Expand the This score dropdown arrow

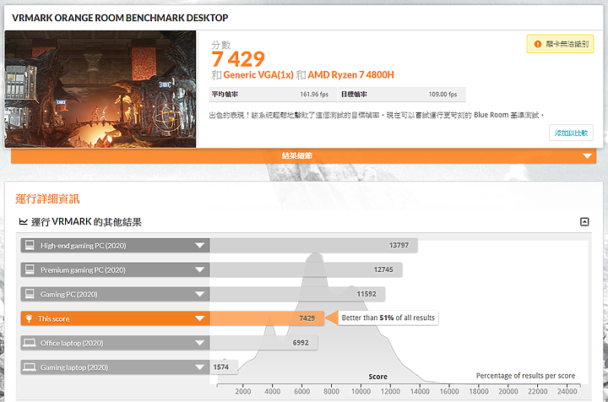[199, 318]
